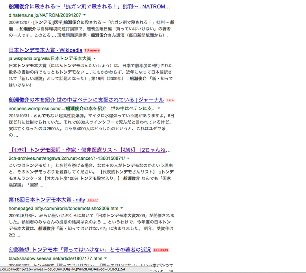
Task: Expand dropdown arrow beside d.hatena.ne.jp/NATROM URL
Action: coord(85,15)
